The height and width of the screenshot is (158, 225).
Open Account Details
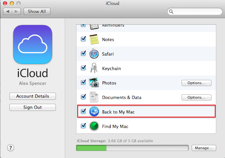pyautogui.click(x=33, y=96)
